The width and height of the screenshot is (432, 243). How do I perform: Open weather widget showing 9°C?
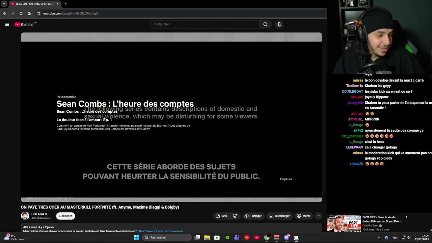[x=15, y=237]
